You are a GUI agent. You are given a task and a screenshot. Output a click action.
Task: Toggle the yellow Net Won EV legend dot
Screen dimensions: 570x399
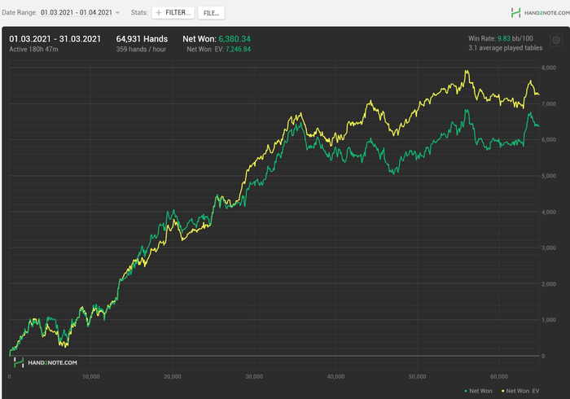[x=502, y=391]
